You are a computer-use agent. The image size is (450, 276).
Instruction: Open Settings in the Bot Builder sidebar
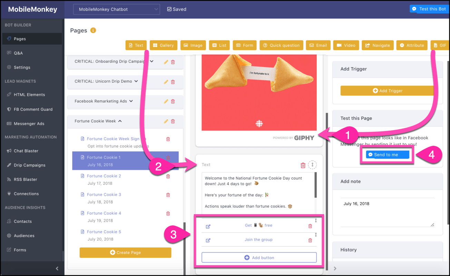22,67
